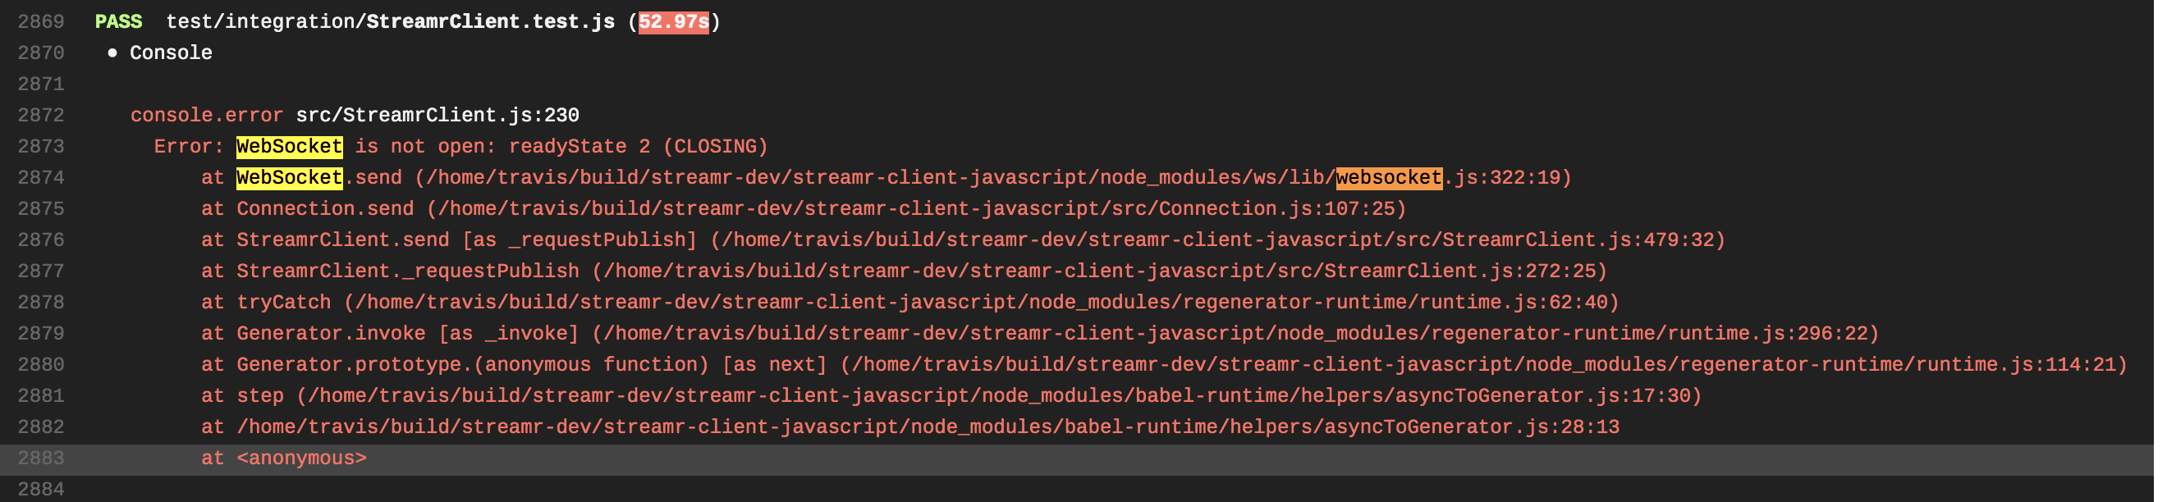Click line number 2876

pyautogui.click(x=41, y=240)
